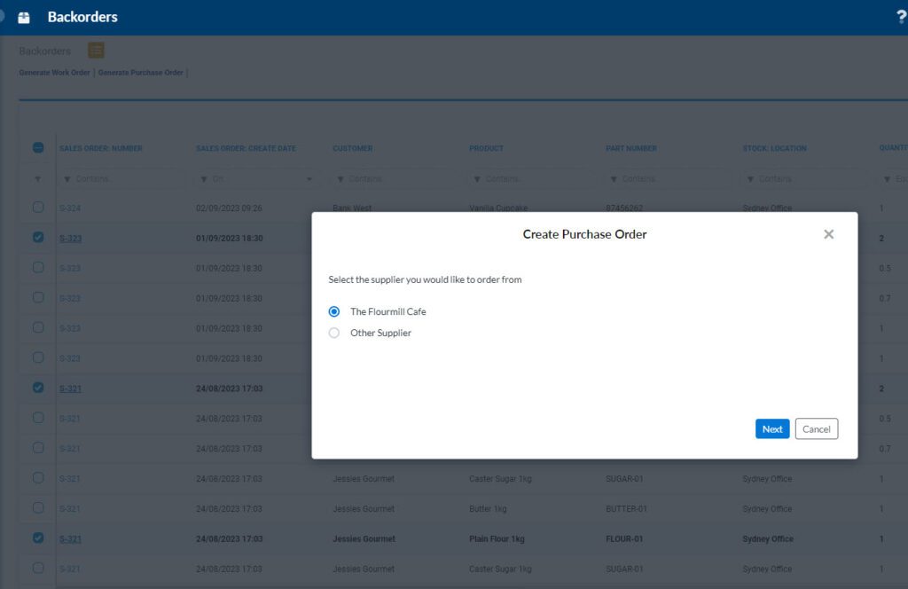The height and width of the screenshot is (589, 908).
Task: Sort by Customer column header
Action: point(353,148)
